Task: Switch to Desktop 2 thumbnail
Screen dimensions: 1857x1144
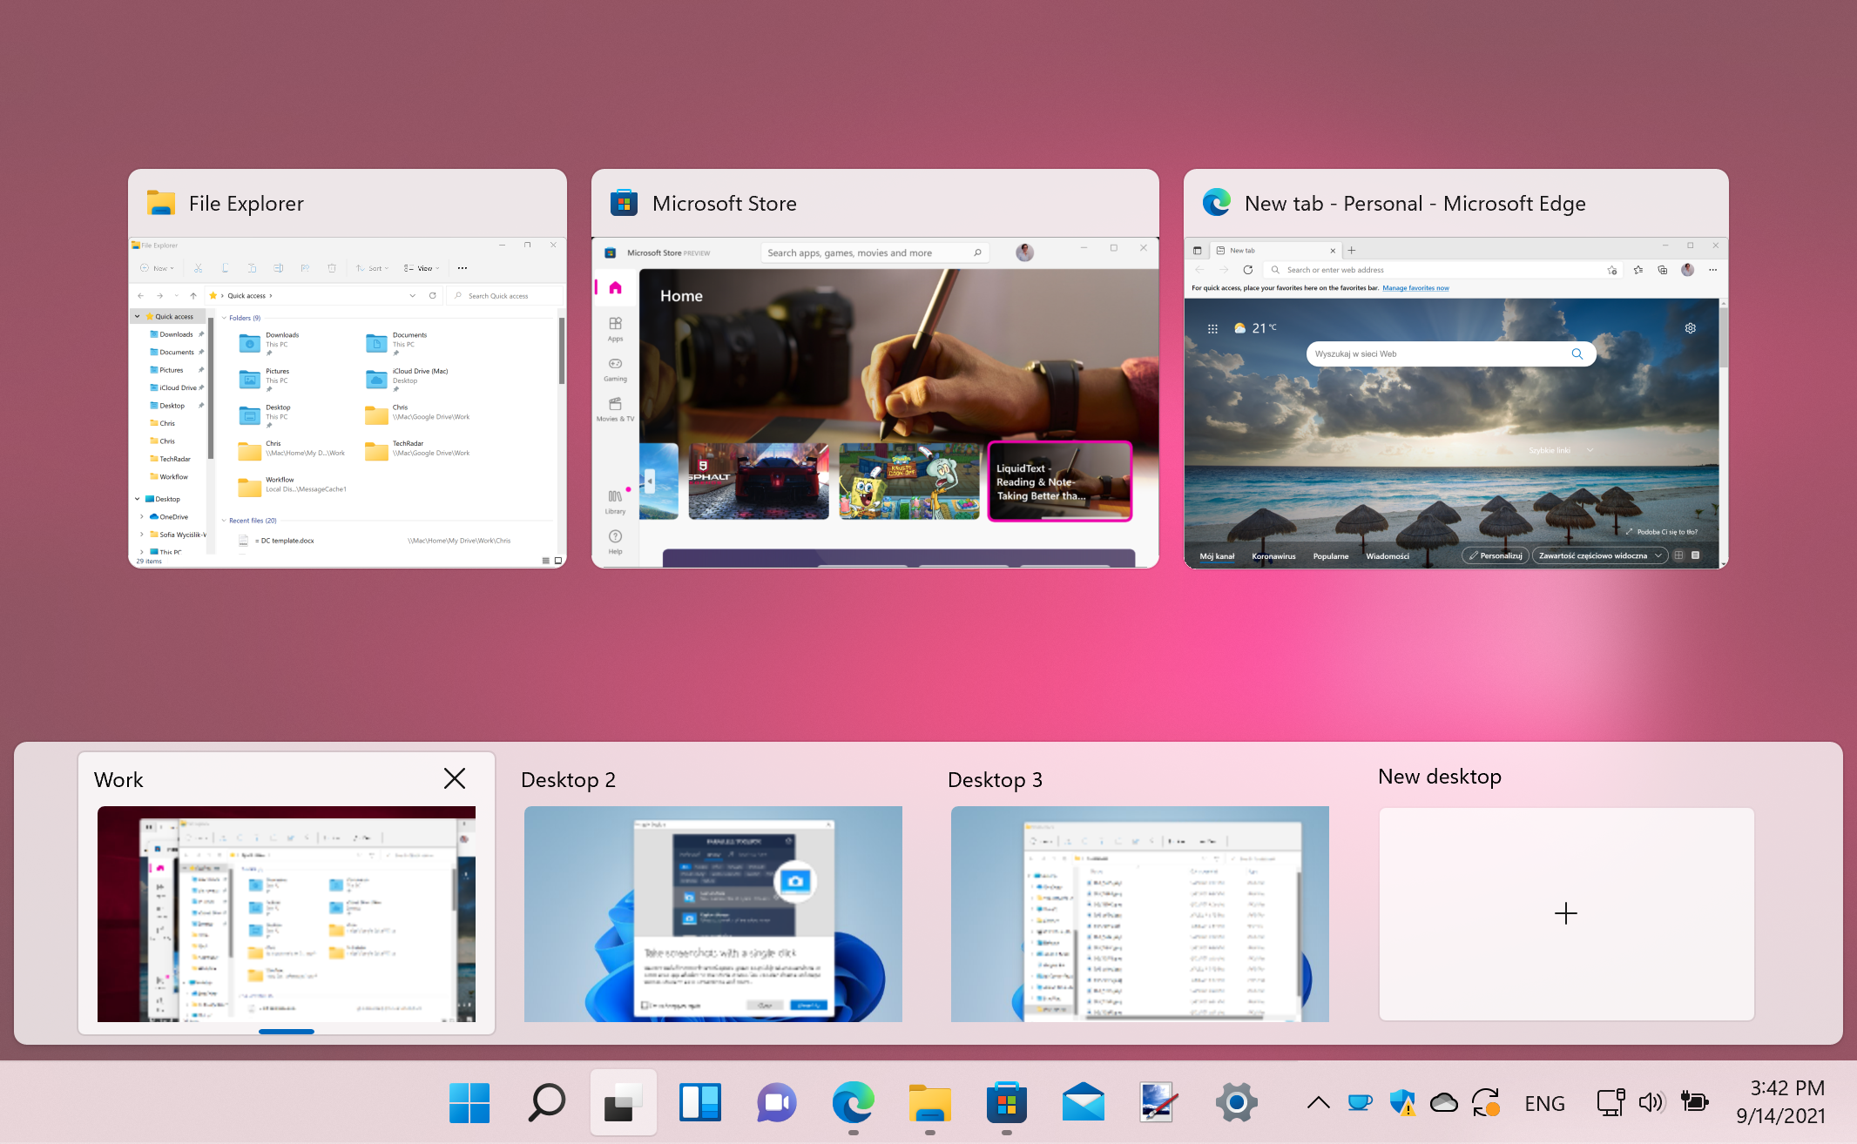Action: (x=712, y=913)
